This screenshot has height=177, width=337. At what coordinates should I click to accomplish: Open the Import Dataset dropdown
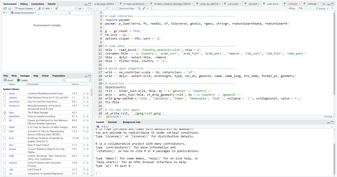tap(25, 8)
